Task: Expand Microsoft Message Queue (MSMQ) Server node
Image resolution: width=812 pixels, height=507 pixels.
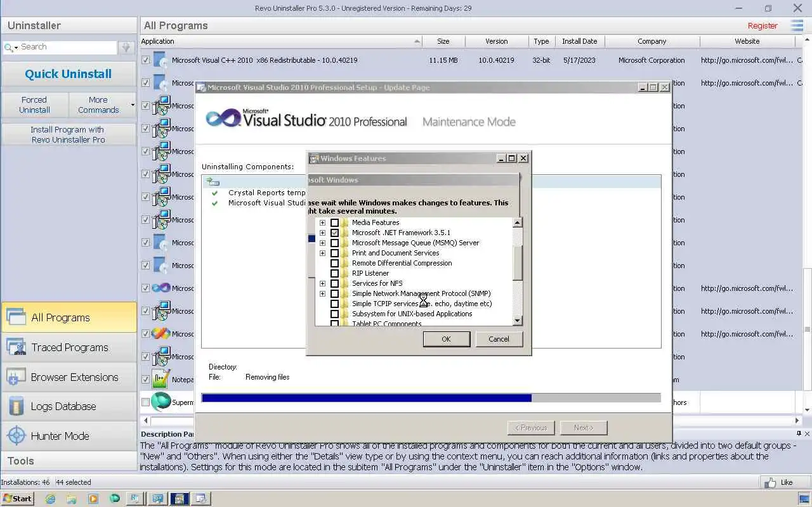Action: 322,243
